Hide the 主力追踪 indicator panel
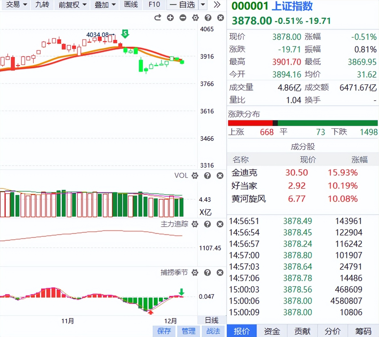 pyautogui.click(x=220, y=224)
